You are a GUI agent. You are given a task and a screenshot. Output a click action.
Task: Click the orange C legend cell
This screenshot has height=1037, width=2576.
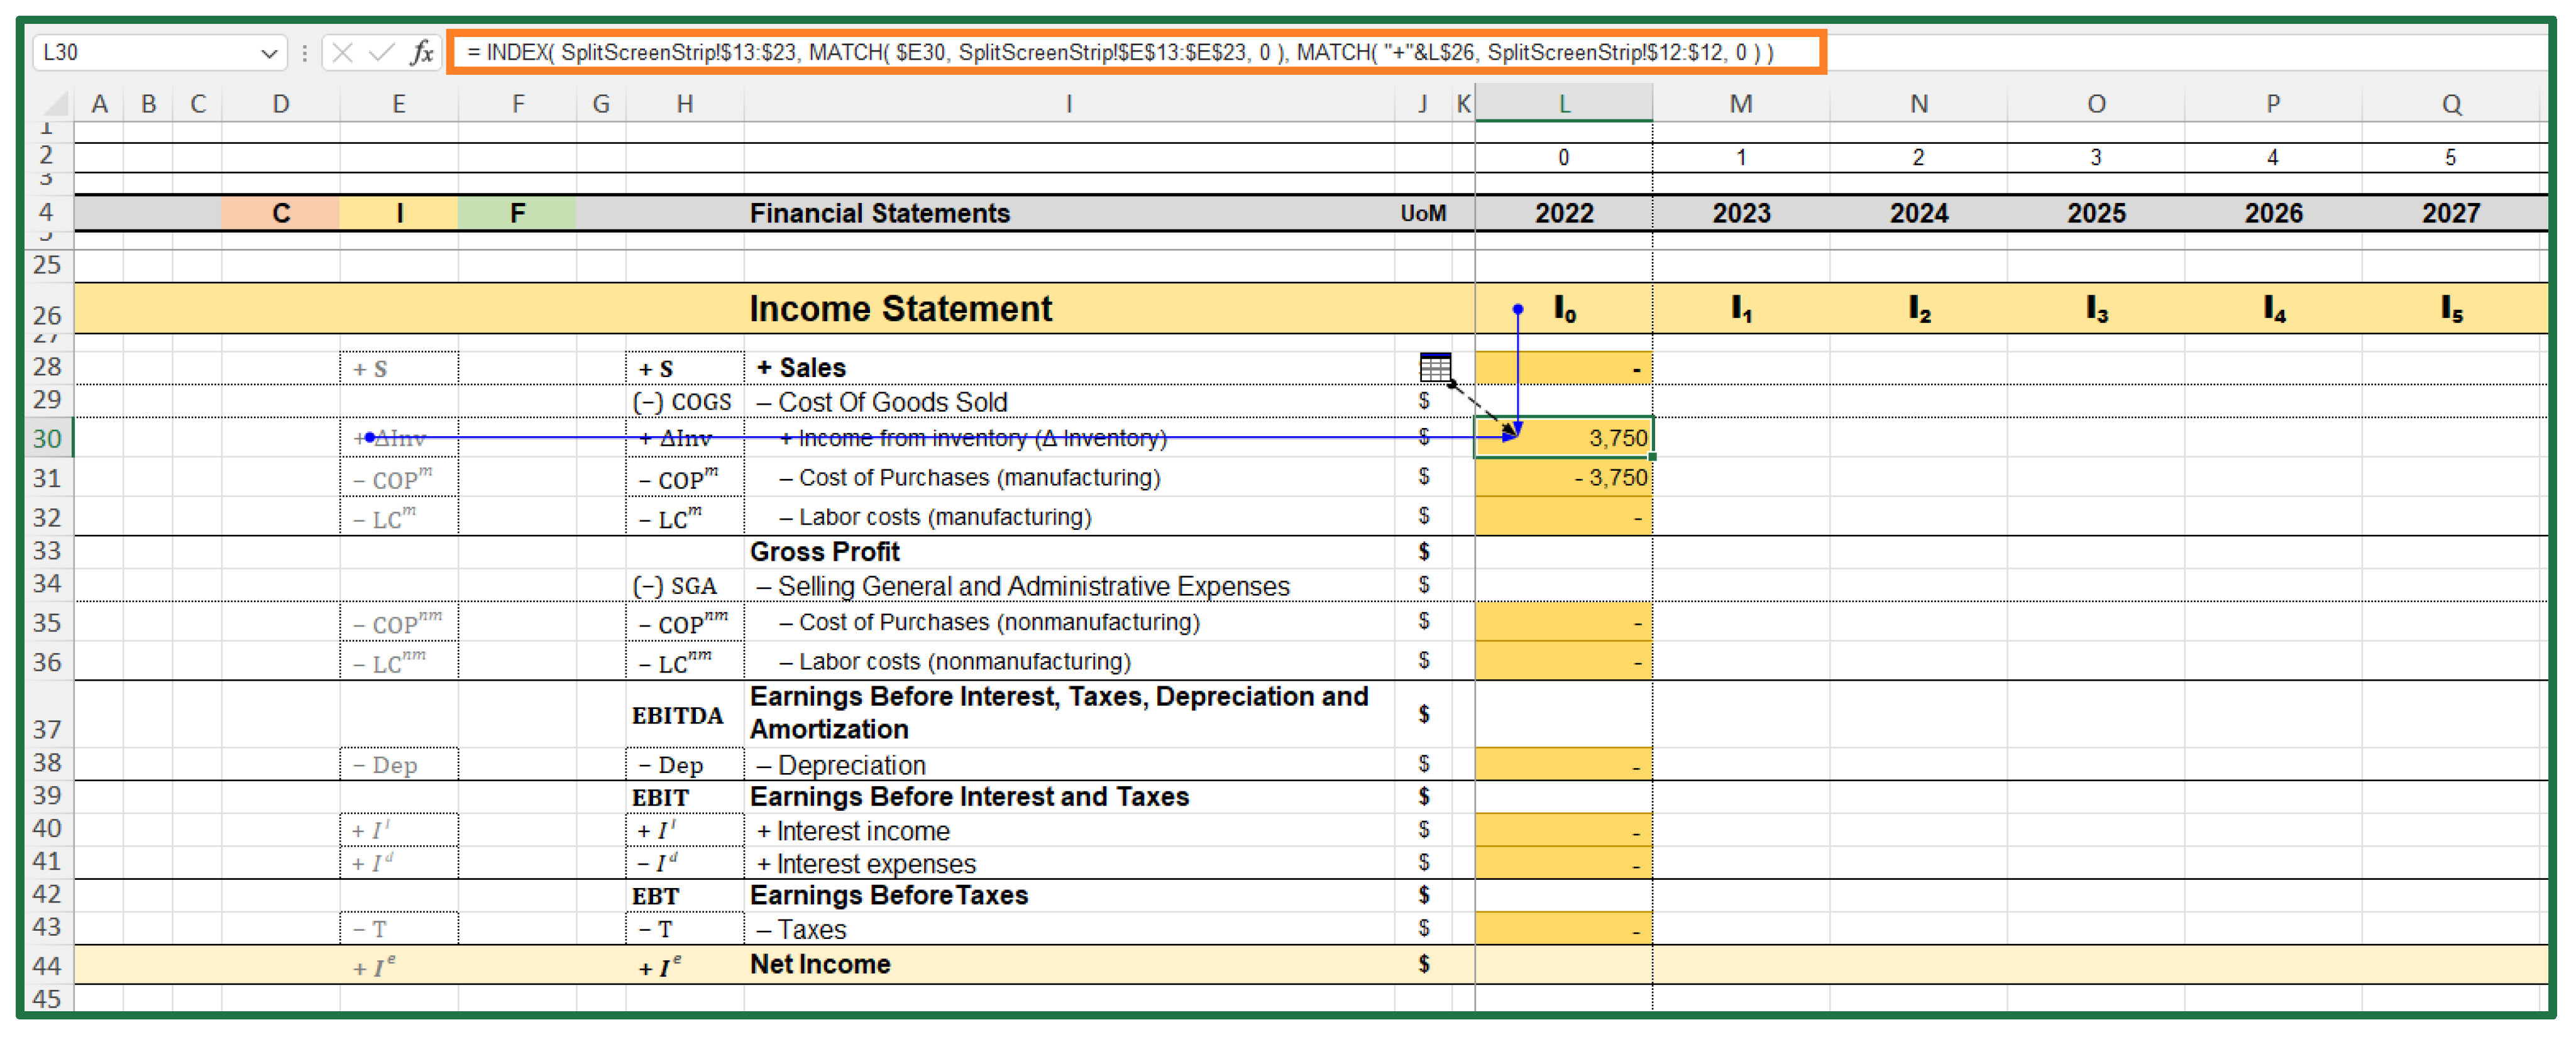pos(281,213)
